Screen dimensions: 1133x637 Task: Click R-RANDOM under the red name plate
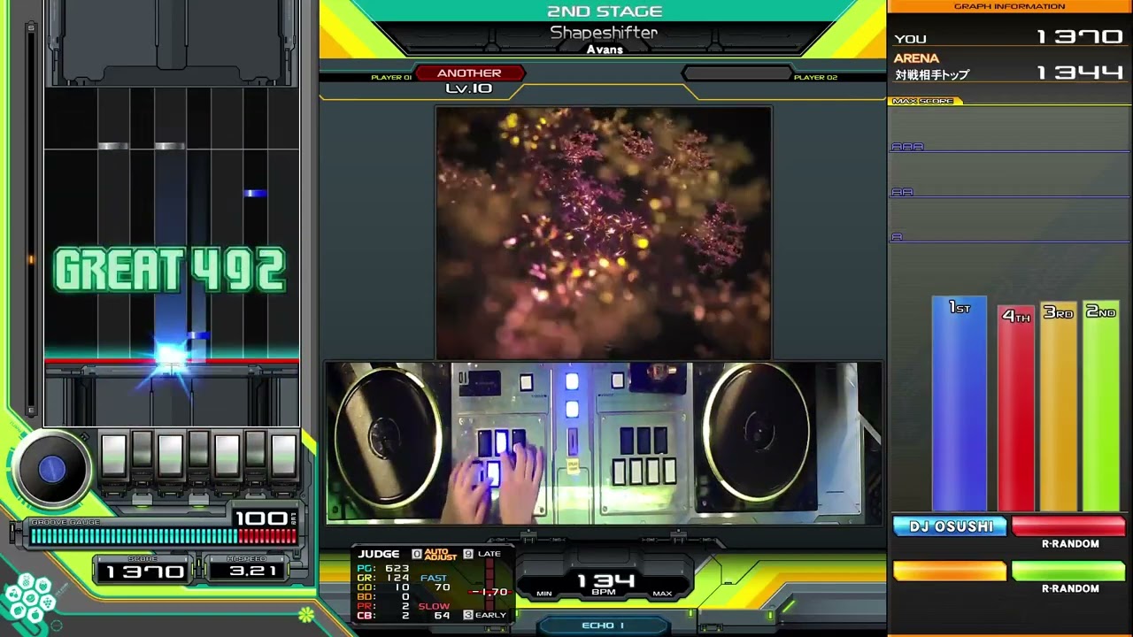pyautogui.click(x=1069, y=544)
